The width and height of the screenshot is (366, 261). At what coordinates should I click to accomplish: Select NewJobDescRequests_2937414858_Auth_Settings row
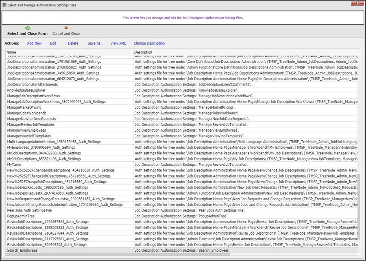182,193
